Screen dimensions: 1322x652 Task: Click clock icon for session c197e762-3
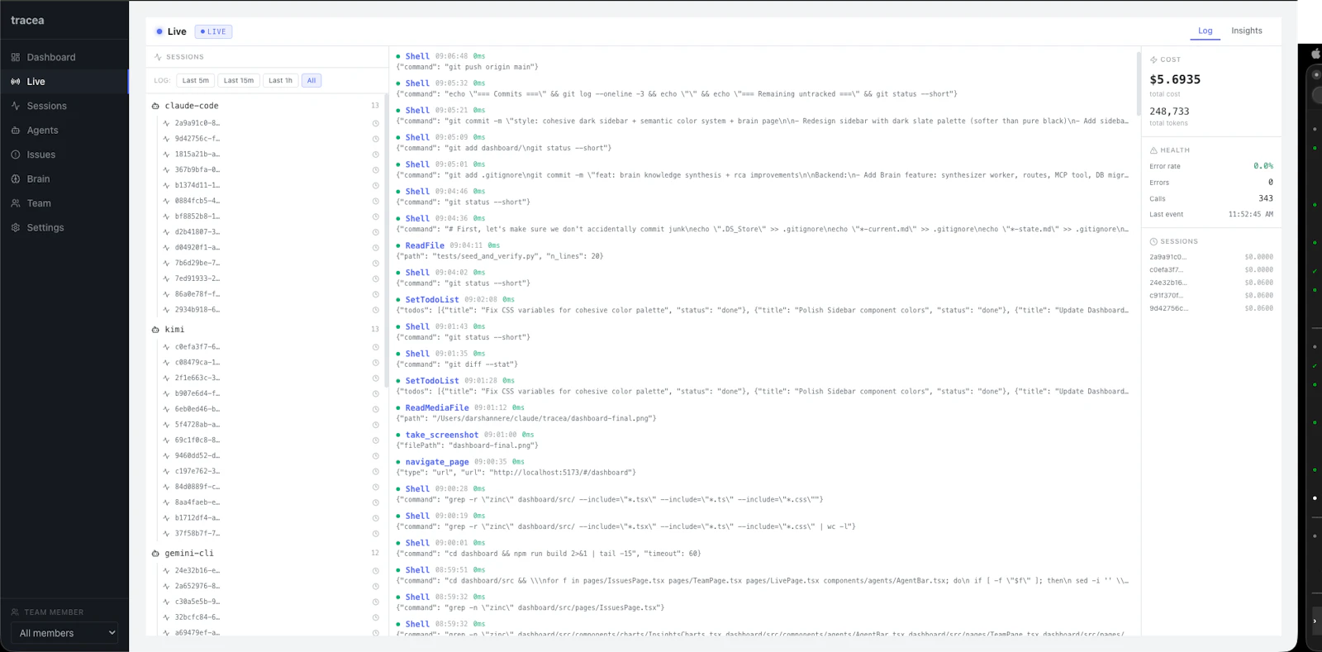coord(375,472)
